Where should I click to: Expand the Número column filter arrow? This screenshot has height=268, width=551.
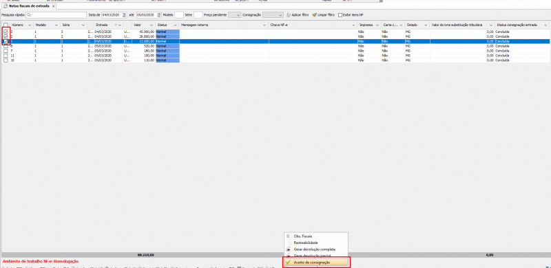coord(29,25)
